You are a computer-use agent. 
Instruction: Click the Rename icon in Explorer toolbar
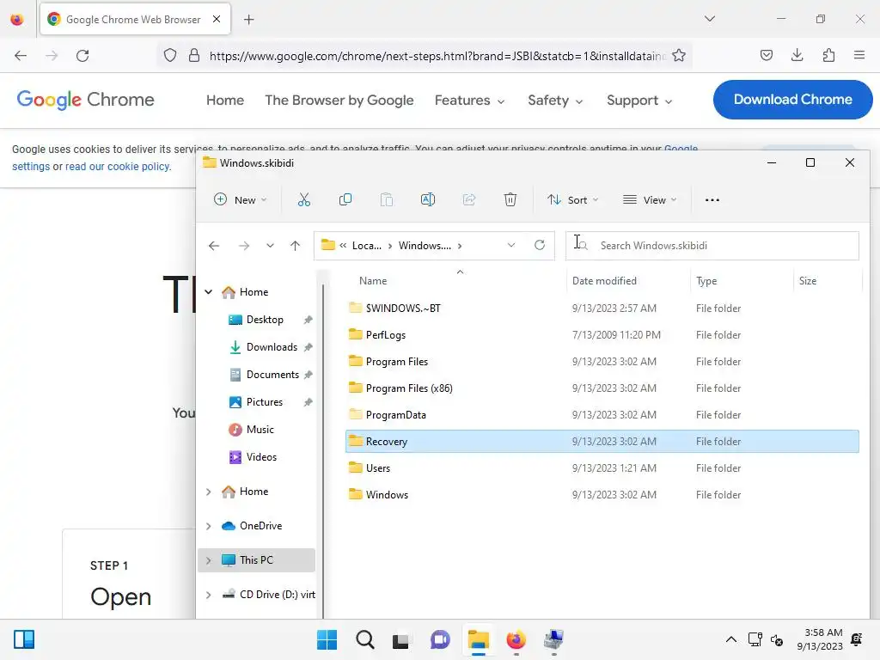click(x=428, y=199)
